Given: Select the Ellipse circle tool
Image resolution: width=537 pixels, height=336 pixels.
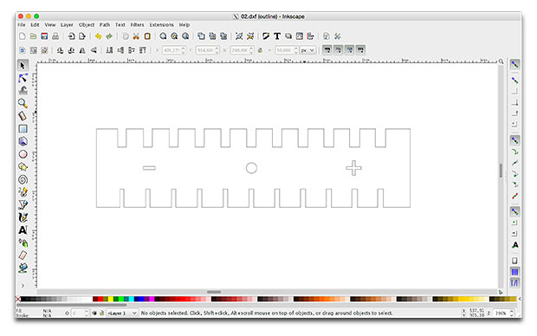Looking at the screenshot, I should coord(23,154).
